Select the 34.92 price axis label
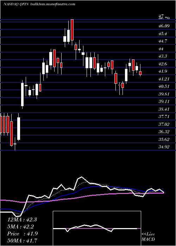This screenshot has height=246, width=176. tap(164, 147)
